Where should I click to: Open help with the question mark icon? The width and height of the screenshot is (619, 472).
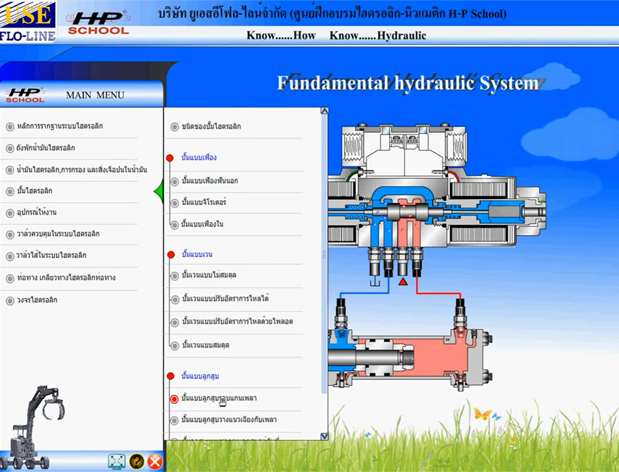coord(137,461)
